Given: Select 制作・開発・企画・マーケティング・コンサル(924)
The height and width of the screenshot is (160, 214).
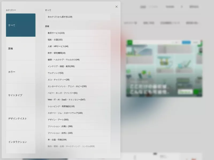Looking at the screenshot, I should 78,146.
